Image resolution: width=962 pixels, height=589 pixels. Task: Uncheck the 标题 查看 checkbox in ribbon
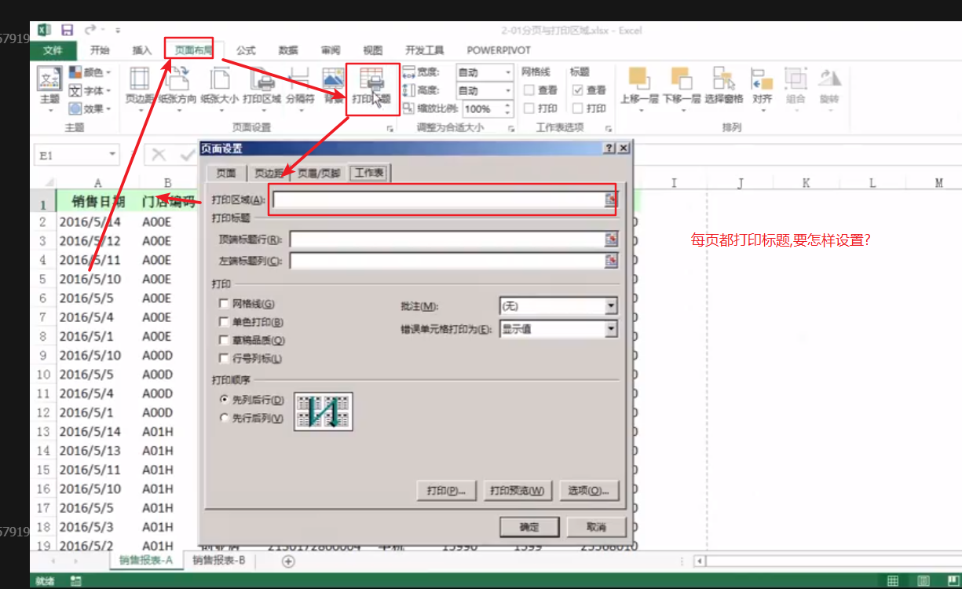coord(578,90)
